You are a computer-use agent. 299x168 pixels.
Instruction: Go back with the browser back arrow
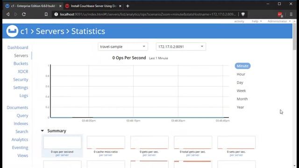tap(8, 14)
